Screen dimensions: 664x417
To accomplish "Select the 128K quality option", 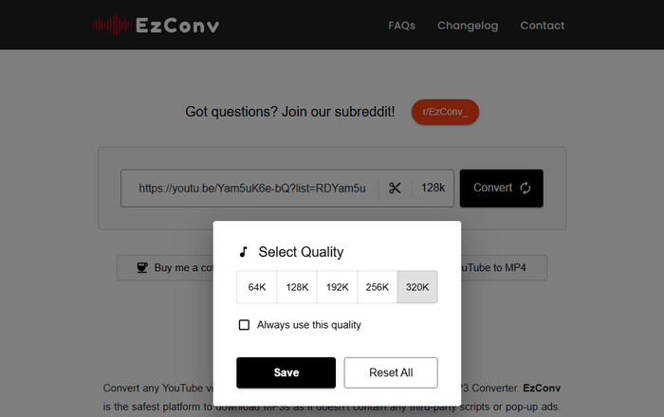I will pos(297,287).
